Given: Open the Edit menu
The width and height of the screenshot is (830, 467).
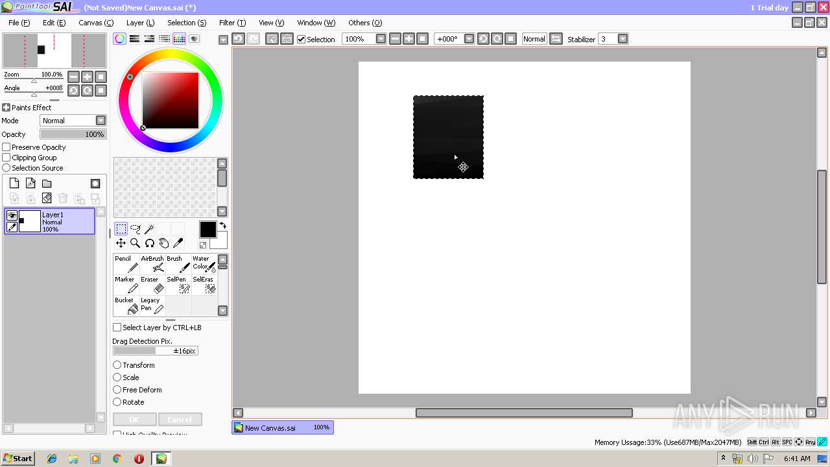Looking at the screenshot, I should (54, 23).
